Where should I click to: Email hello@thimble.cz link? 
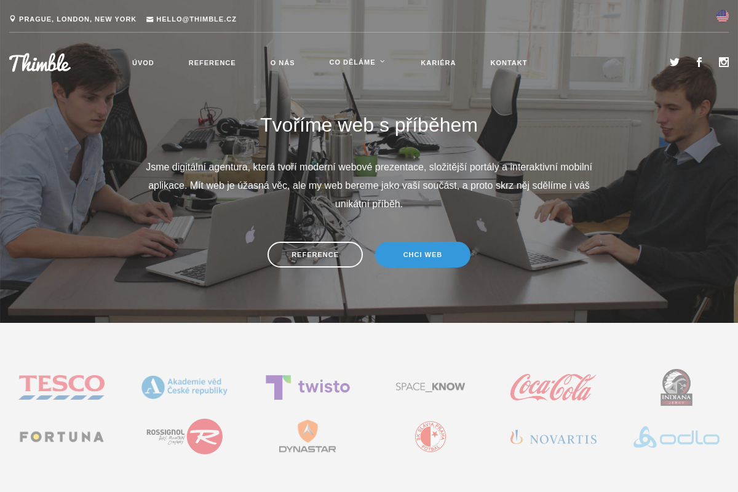196,19
